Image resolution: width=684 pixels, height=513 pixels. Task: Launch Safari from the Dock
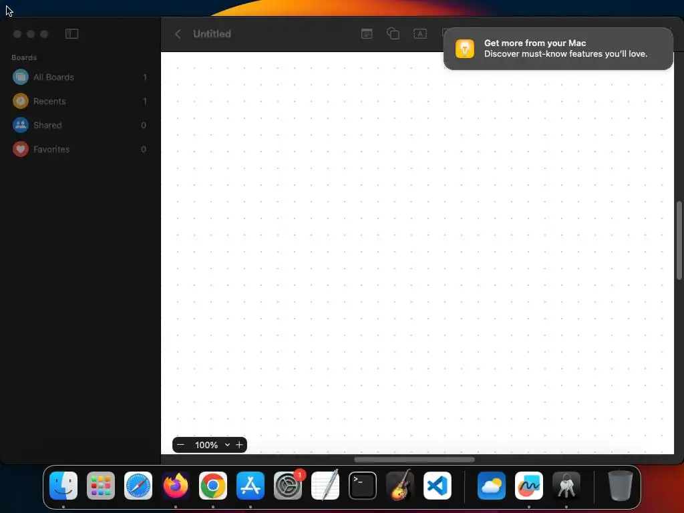tap(138, 486)
